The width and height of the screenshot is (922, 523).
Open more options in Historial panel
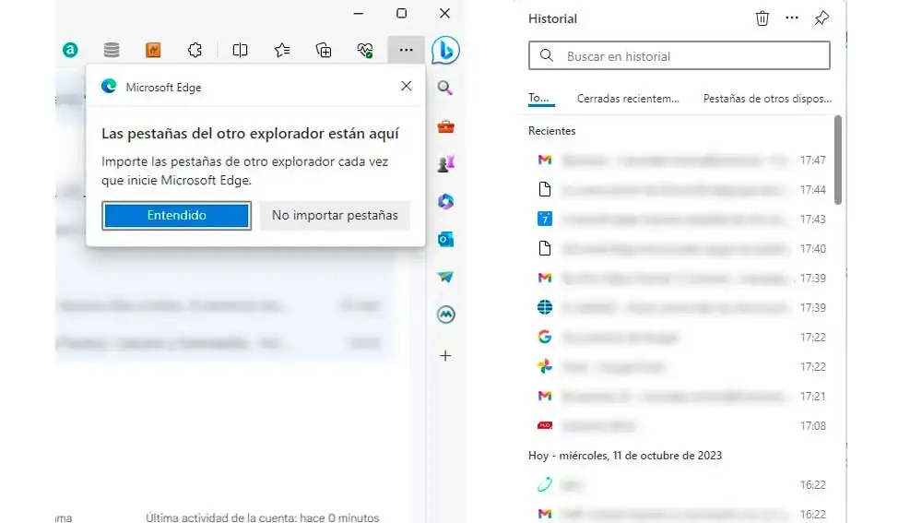(x=792, y=18)
